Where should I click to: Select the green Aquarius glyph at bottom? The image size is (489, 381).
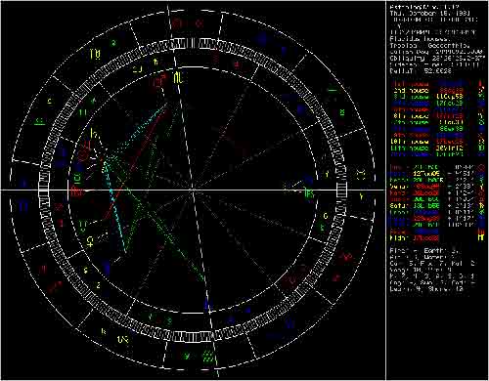(x=208, y=357)
